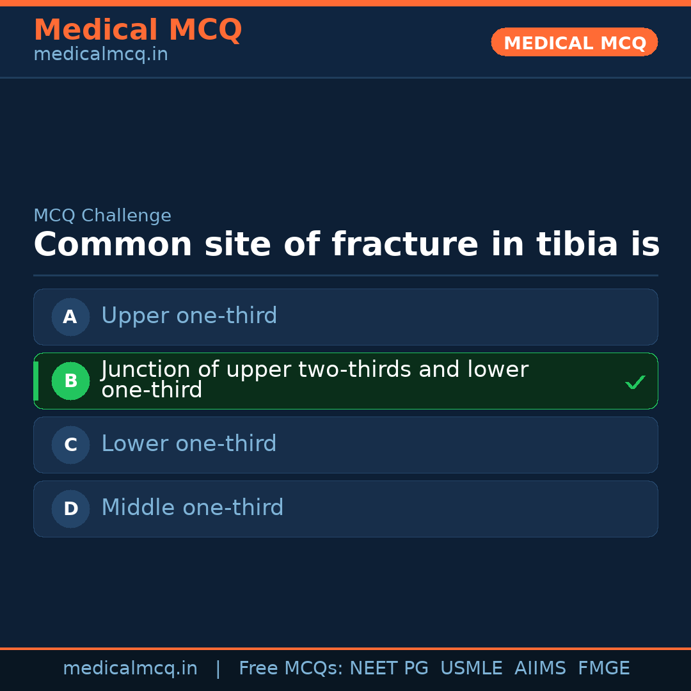Click the green B option circle
This screenshot has height=691, width=691.
[x=70, y=381]
